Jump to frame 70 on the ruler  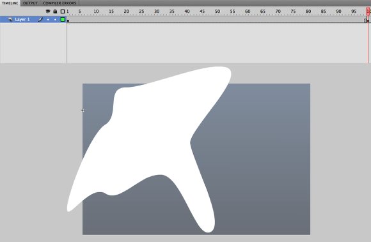278,11
